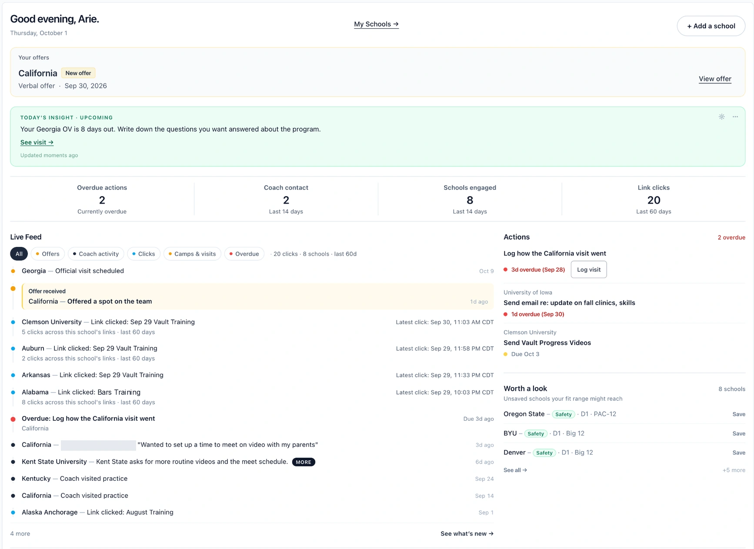Open the Schools engaged stat
The height and width of the screenshot is (549, 754).
pos(470,200)
